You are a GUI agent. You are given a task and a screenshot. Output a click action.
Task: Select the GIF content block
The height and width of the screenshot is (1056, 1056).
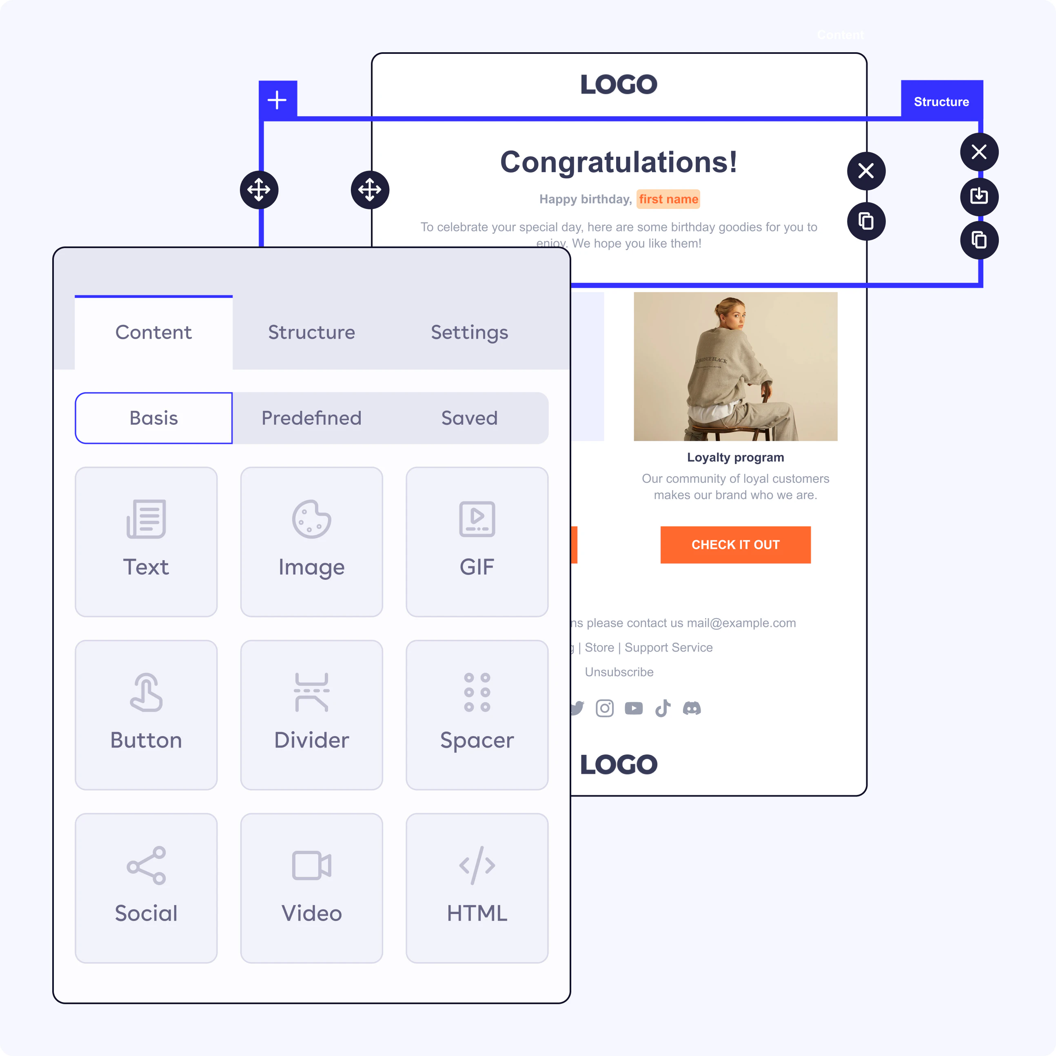point(477,536)
